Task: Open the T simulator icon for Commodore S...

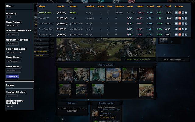Action: 183,23
